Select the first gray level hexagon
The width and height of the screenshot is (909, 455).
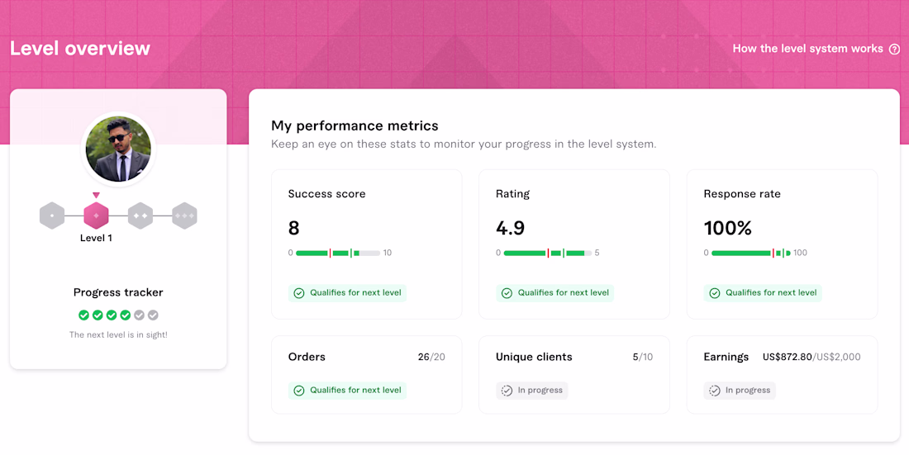pyautogui.click(x=52, y=216)
